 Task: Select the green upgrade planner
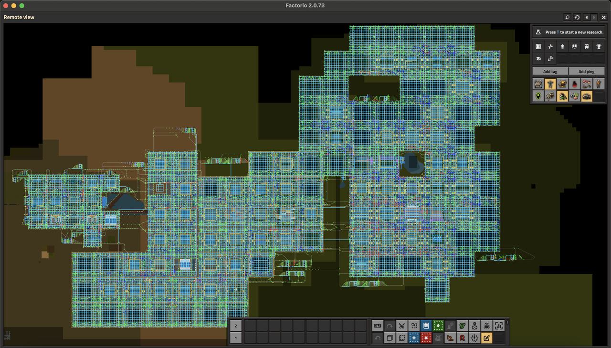click(438, 326)
